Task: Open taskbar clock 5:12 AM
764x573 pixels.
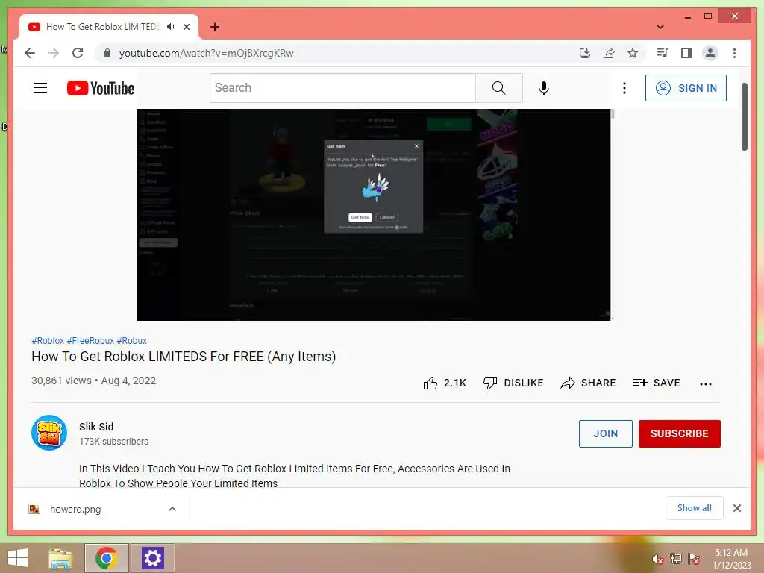Action: click(731, 559)
